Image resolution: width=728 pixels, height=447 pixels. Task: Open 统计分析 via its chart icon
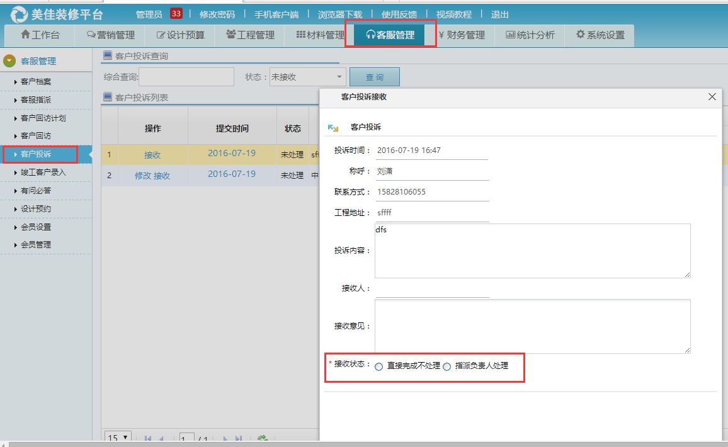[x=511, y=35]
